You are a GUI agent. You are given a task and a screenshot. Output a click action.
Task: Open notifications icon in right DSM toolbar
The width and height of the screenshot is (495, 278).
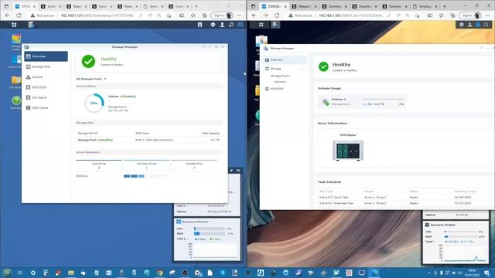point(462,25)
